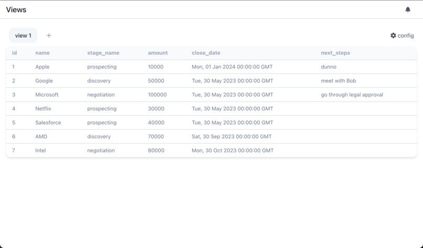The image size is (423, 248).
Task: Click the Mon, 30 Oct 2023 close date
Action: [x=232, y=151]
